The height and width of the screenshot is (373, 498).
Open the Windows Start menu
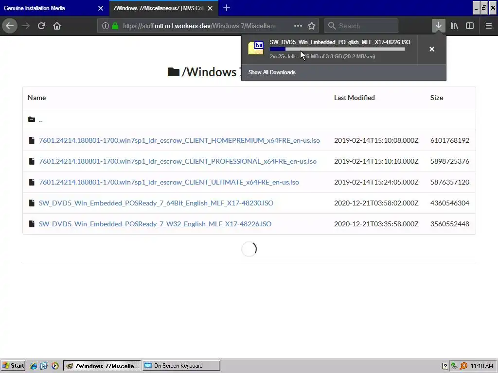(x=13, y=366)
